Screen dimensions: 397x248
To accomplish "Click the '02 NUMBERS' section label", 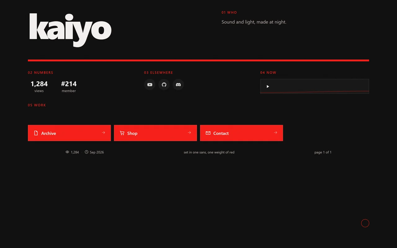I will coord(41,73).
